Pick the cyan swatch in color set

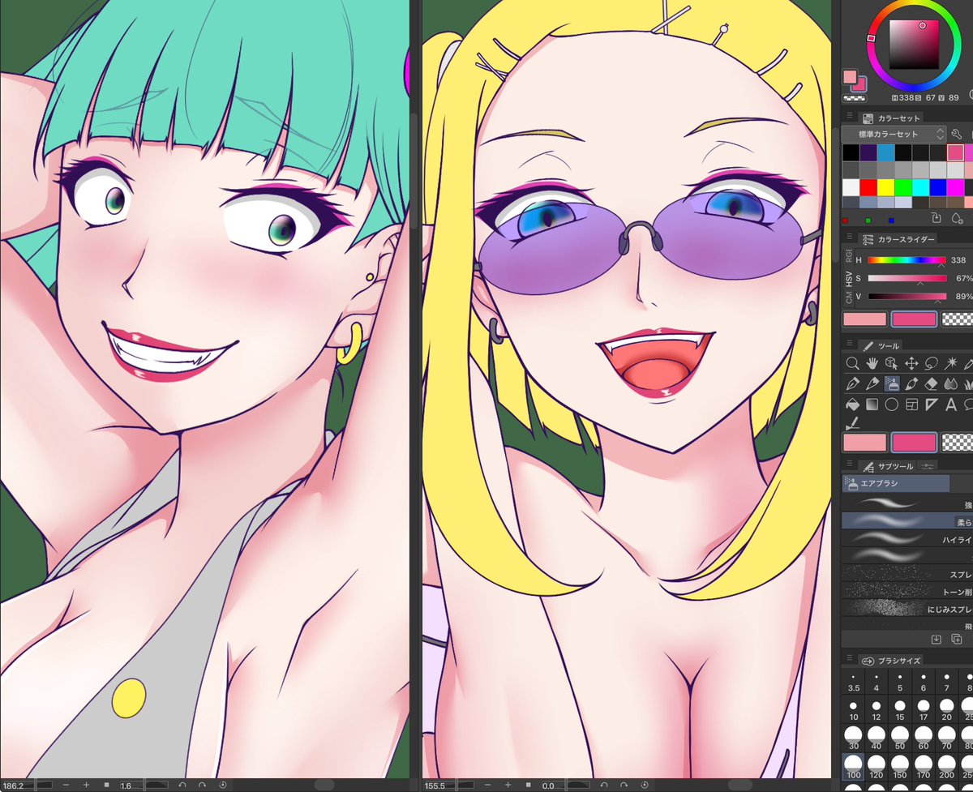point(920,186)
